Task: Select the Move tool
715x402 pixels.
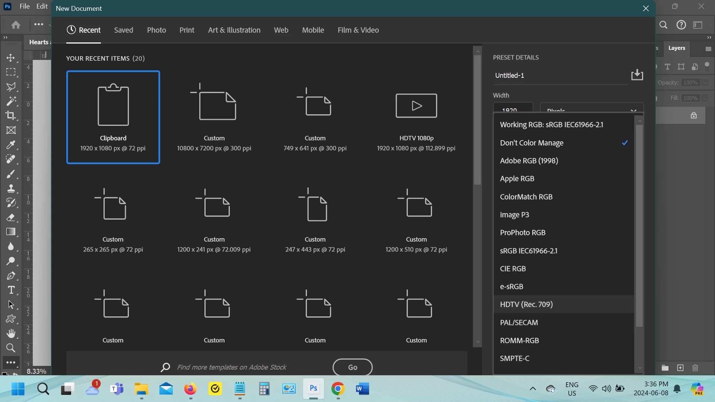Action: click(x=10, y=58)
